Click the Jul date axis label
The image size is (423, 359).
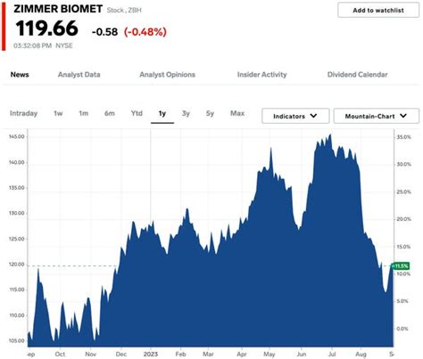332,355
